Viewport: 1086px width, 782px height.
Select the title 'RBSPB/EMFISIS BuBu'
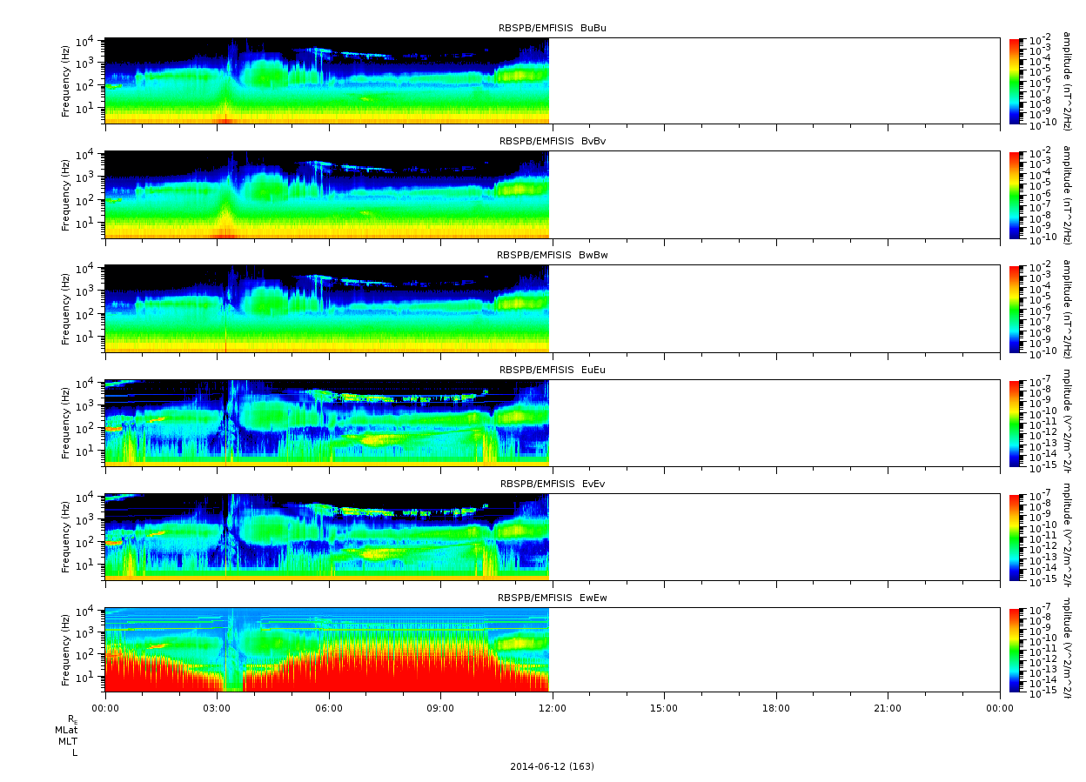pos(552,28)
